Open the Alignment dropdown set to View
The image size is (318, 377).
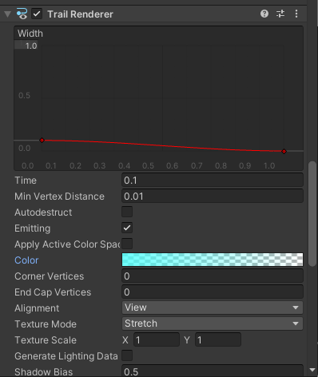click(213, 308)
